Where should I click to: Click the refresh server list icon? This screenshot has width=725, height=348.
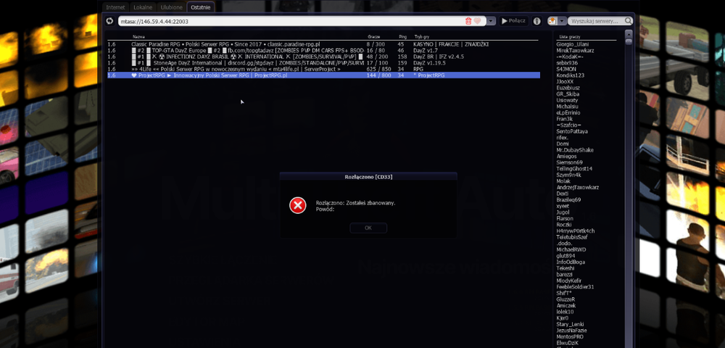[109, 21]
